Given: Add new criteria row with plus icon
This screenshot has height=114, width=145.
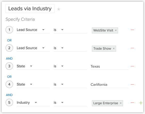Looking at the screenshot, I should 141,103.
